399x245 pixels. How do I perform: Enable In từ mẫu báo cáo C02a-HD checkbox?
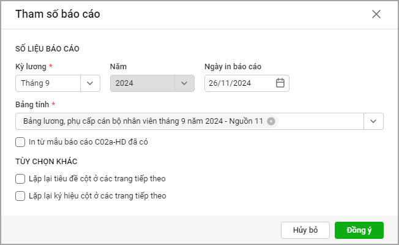click(20, 142)
